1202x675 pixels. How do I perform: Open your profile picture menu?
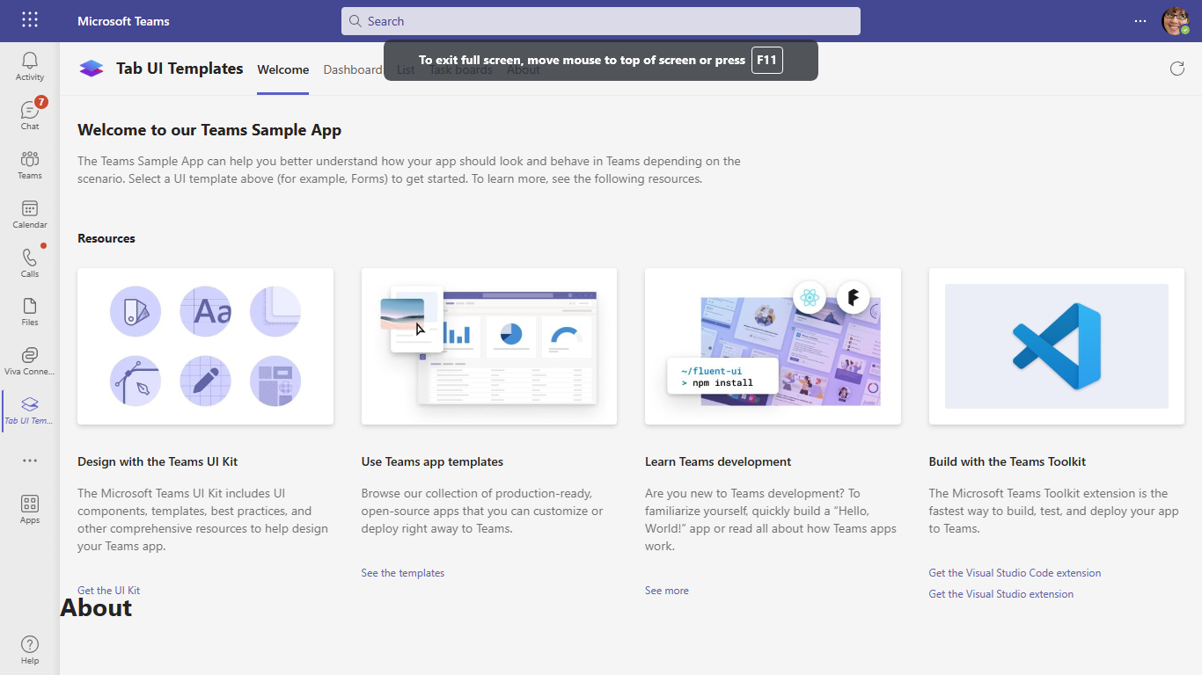(x=1176, y=21)
